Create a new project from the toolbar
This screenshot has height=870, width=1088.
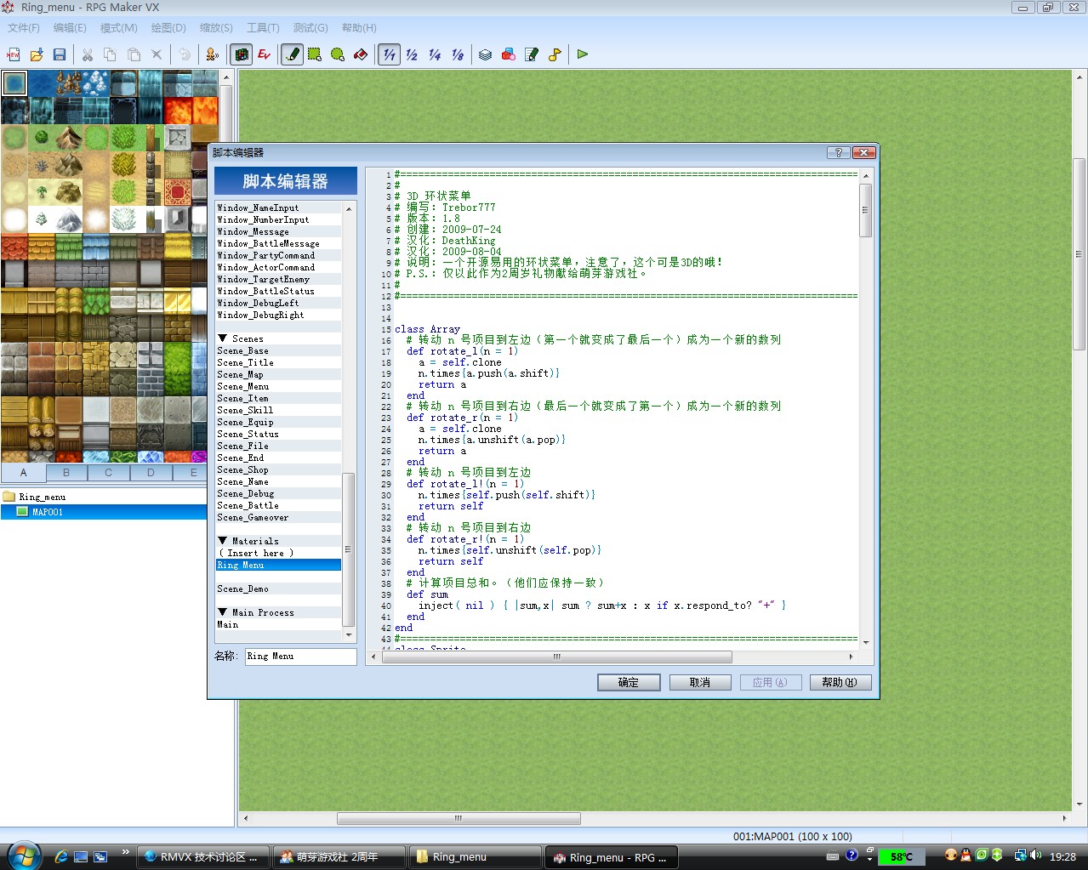tap(14, 54)
